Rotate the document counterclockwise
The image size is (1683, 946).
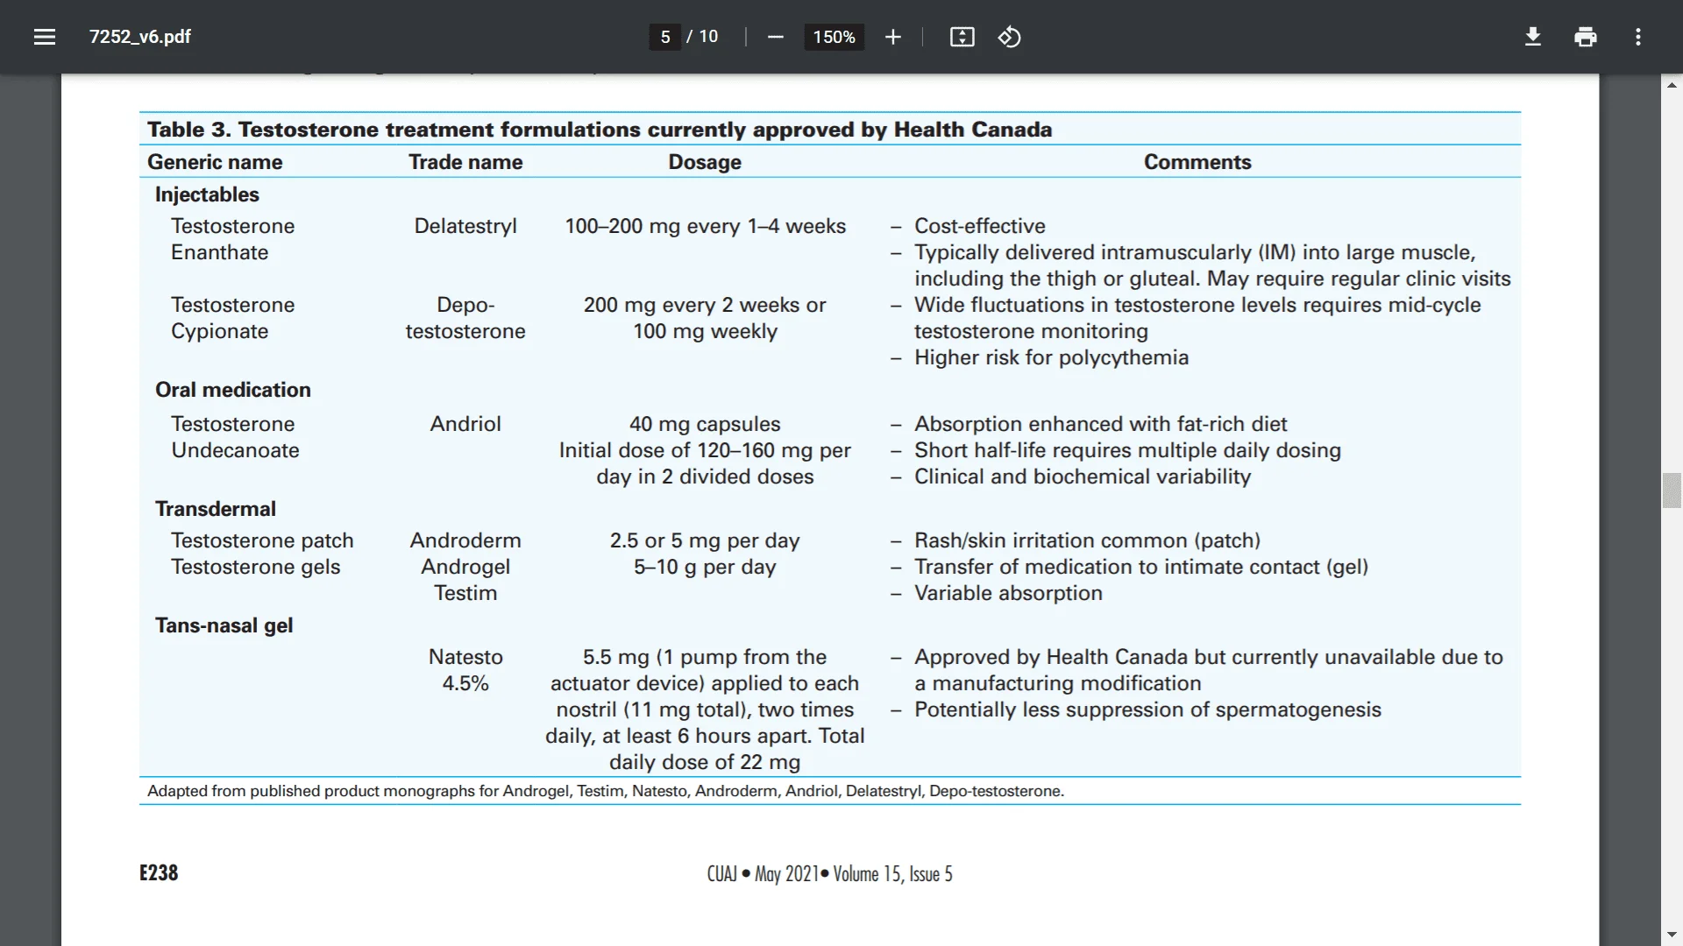[x=1009, y=37]
